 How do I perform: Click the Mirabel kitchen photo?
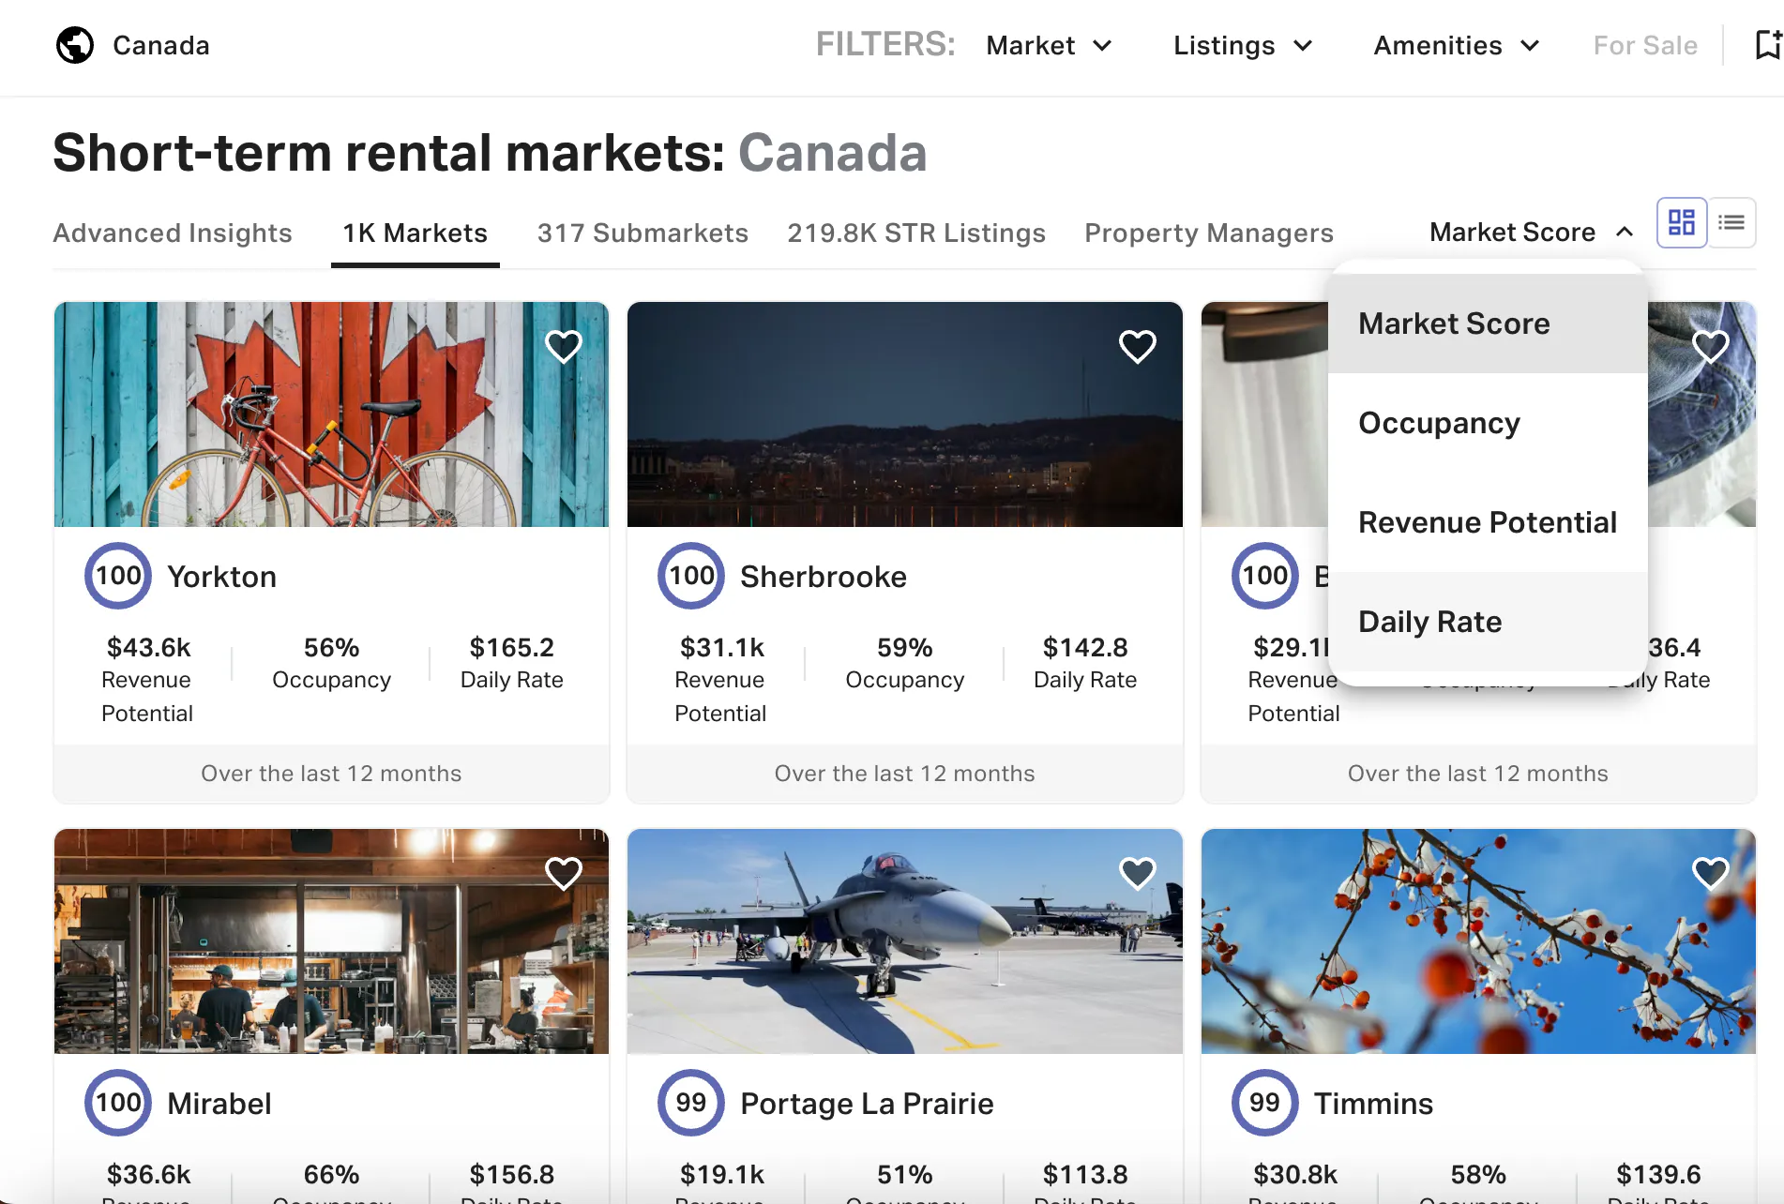pyautogui.click(x=331, y=941)
